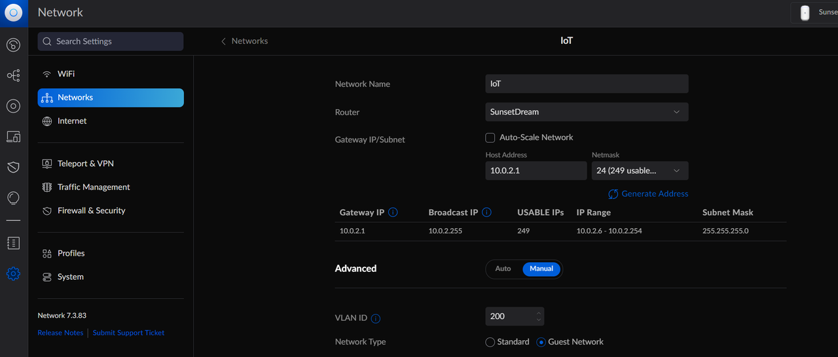Click Broadcast IP value 10.0.2.255
Screen dimensions: 838x357
pos(445,231)
